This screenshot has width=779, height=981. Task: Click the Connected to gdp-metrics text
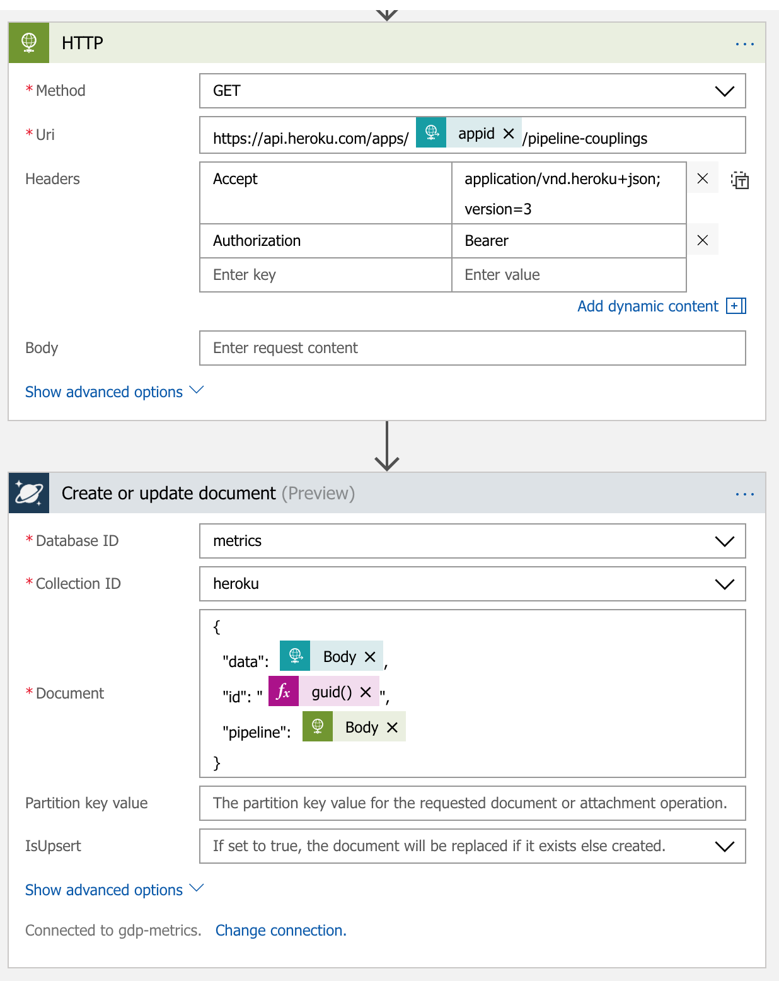pos(113,931)
